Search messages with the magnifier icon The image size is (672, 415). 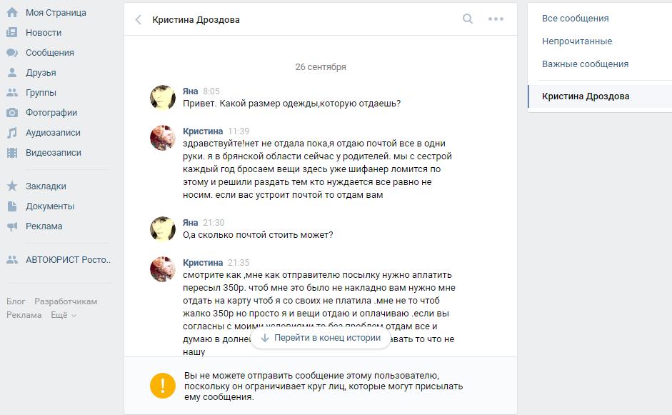[468, 19]
